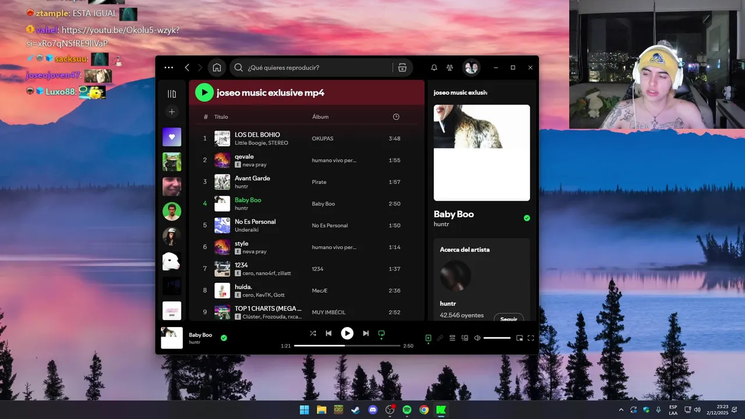Open Google Chrome from the taskbar
Viewport: 745px width, 419px height.
point(424,410)
